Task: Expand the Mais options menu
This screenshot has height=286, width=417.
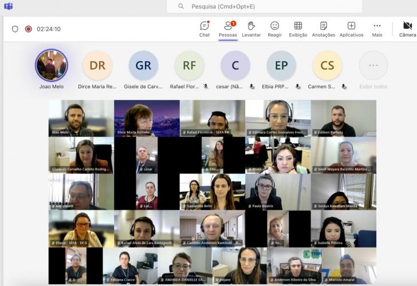Action: coord(377,29)
